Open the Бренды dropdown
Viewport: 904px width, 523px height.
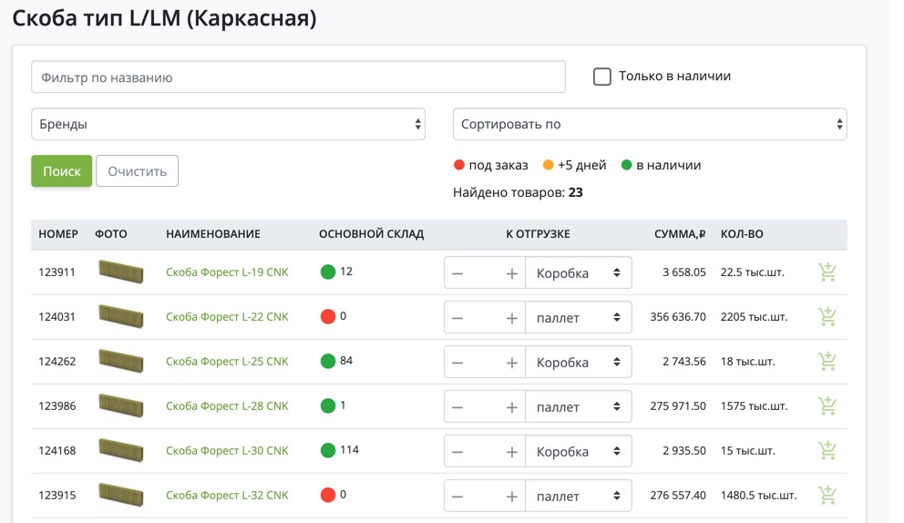coord(228,124)
